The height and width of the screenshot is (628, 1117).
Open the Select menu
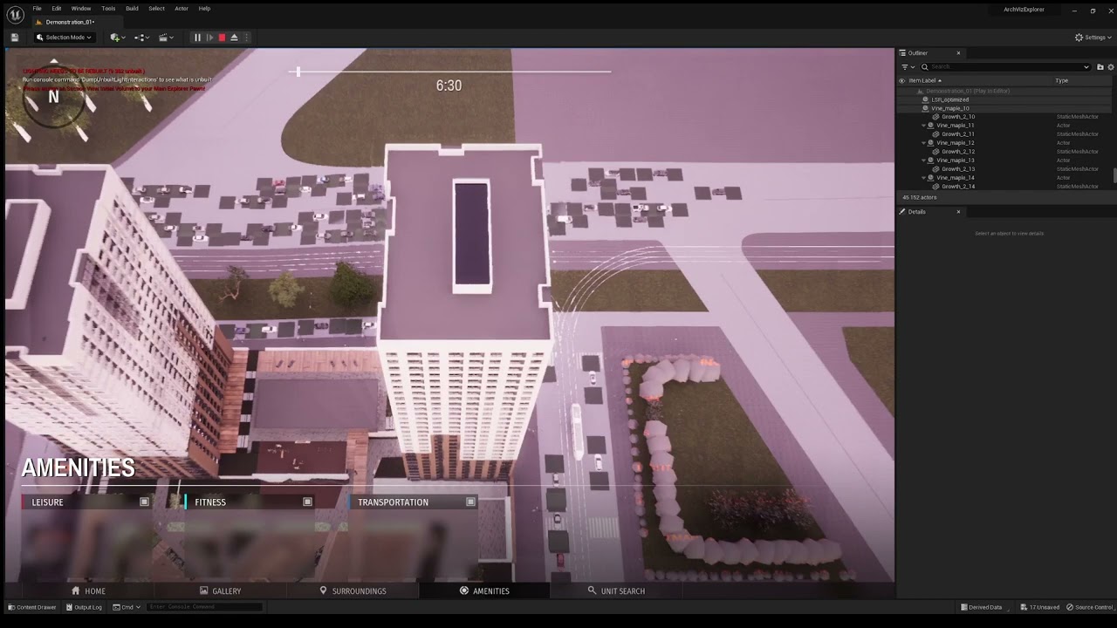[156, 9]
